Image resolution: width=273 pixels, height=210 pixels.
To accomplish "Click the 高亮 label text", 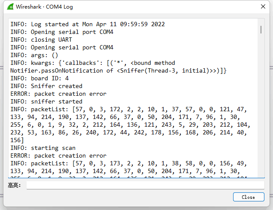I will (14, 185).
